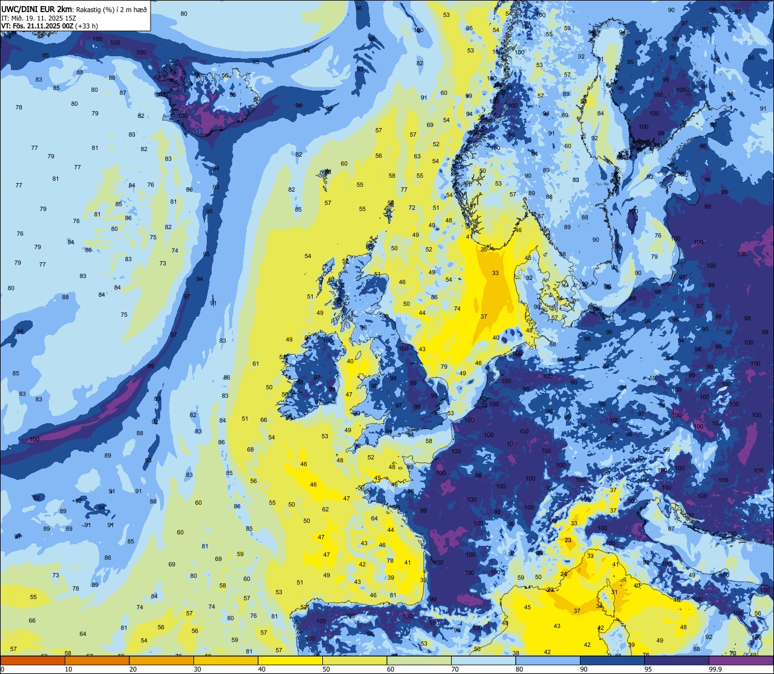Click the '99.9' tick label on the legend
The image size is (774, 674).
point(715,669)
